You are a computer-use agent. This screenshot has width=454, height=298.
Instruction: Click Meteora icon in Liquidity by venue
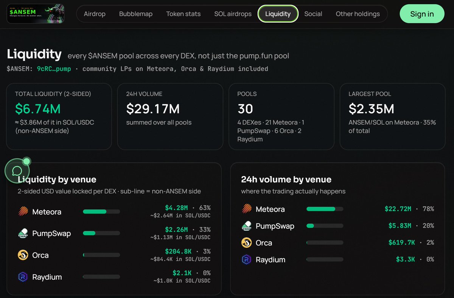tap(23, 212)
